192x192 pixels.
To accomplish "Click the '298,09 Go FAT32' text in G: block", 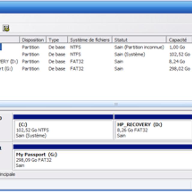I will (34, 160).
